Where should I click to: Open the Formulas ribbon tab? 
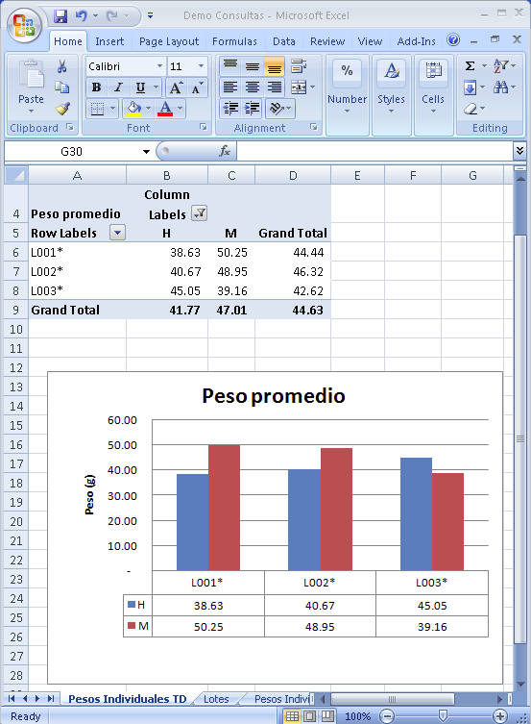(234, 41)
